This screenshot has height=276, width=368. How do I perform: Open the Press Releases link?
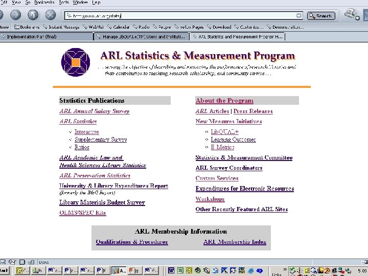pos(253,111)
